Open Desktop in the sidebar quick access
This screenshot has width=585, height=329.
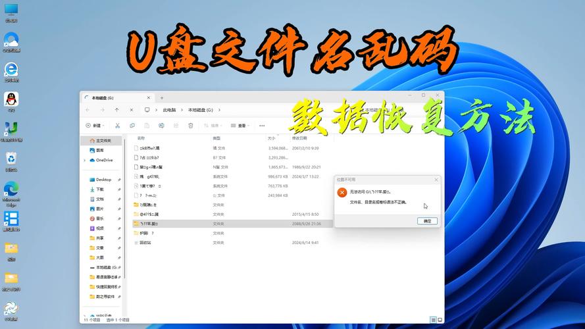pos(101,180)
